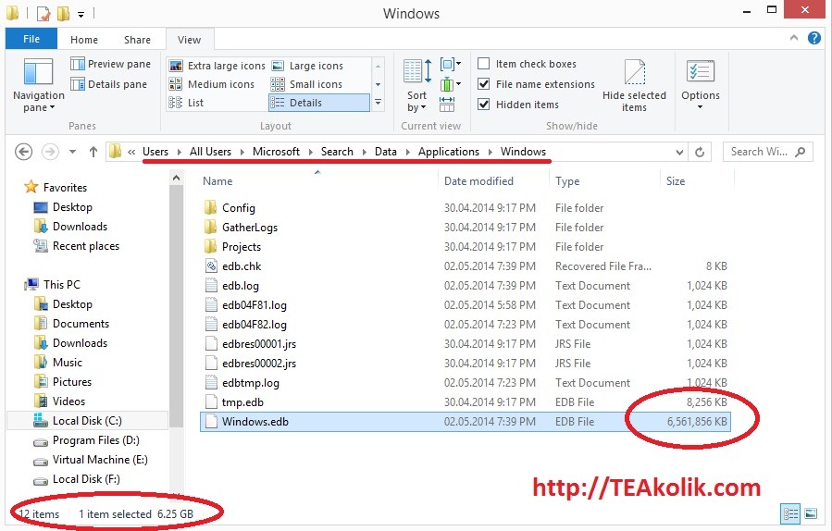
Task: Switch to the Share ribbon tab
Action: [137, 40]
